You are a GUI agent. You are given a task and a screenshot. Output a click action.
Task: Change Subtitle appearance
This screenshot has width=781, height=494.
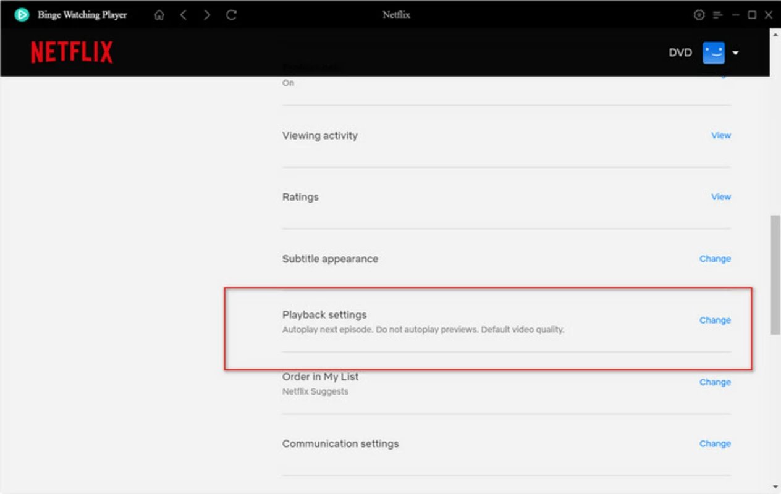715,259
